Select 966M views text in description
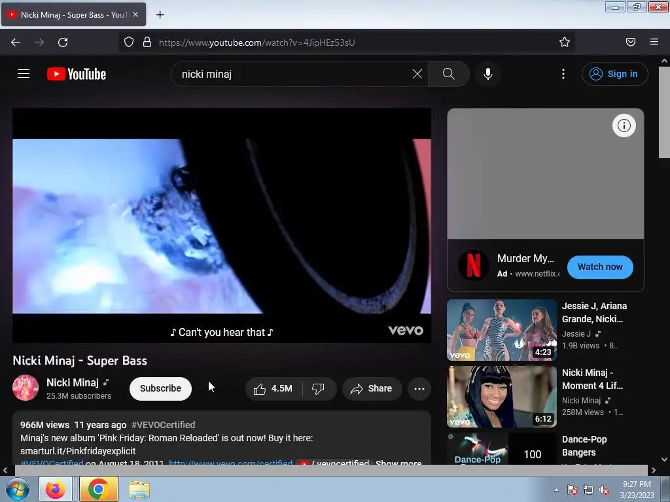Screen dimensions: 670x502 coord(44,425)
